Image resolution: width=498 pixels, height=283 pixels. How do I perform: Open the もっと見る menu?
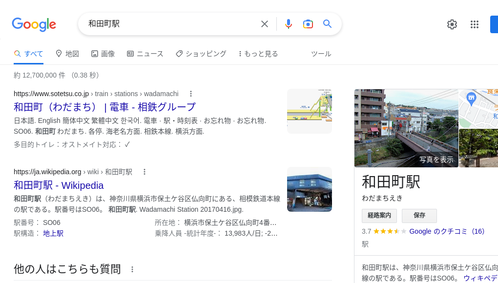point(258,54)
